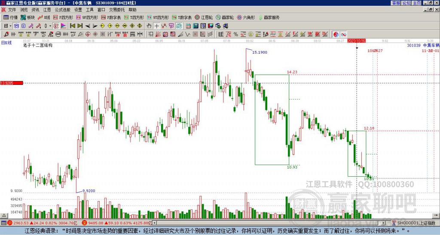Click the black left arrow icon
The image size is (440, 235).
pyautogui.click(x=88, y=26)
